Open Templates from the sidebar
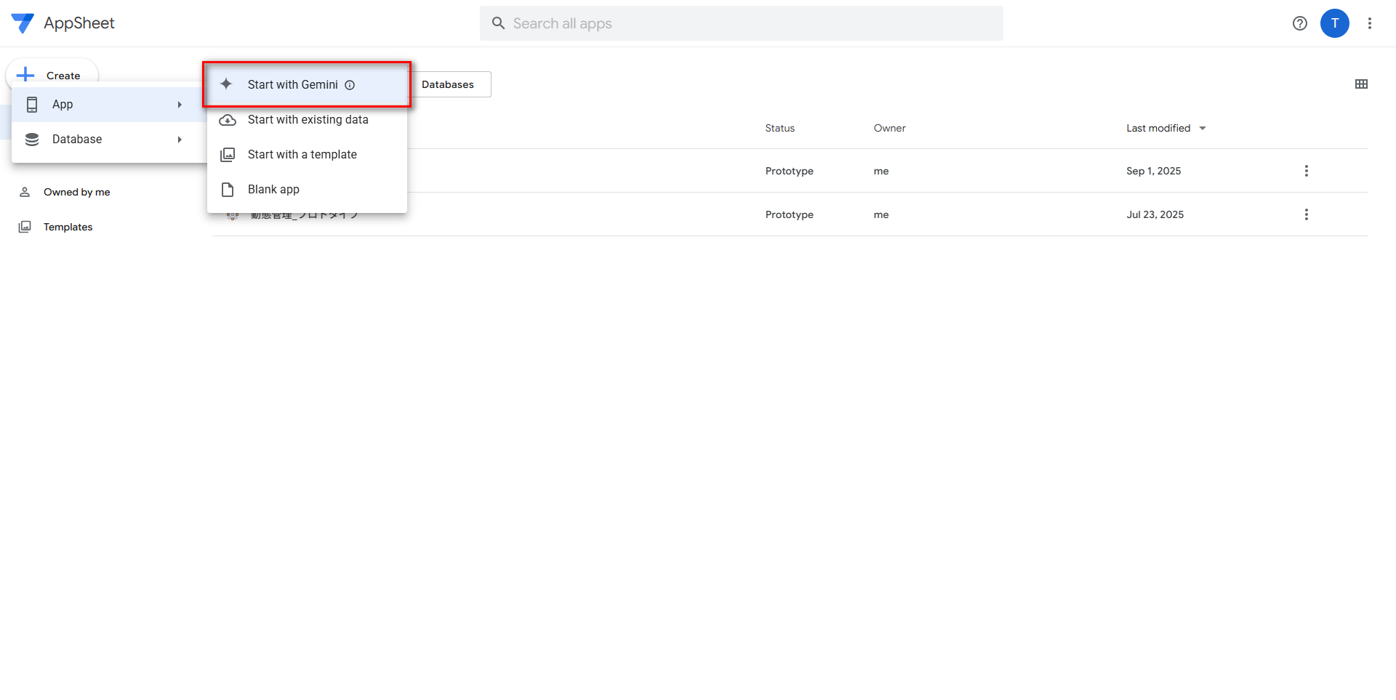Screen dimensions: 1396x700 68,226
